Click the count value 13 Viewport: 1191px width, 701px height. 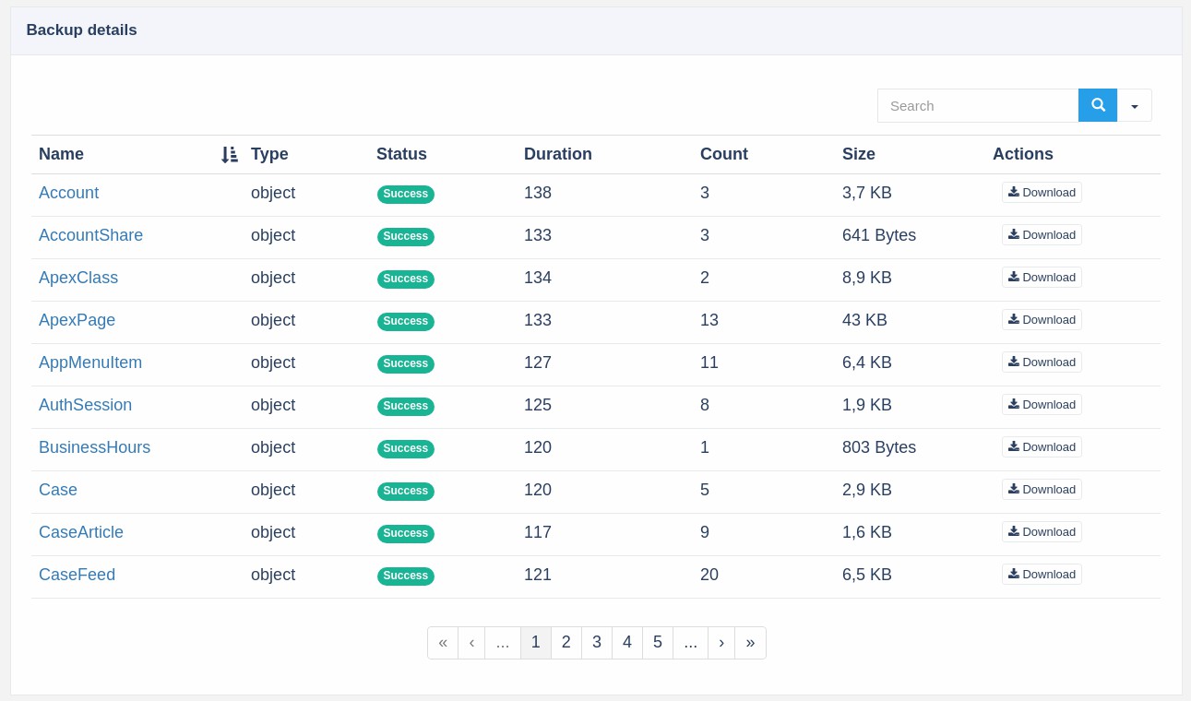click(709, 320)
